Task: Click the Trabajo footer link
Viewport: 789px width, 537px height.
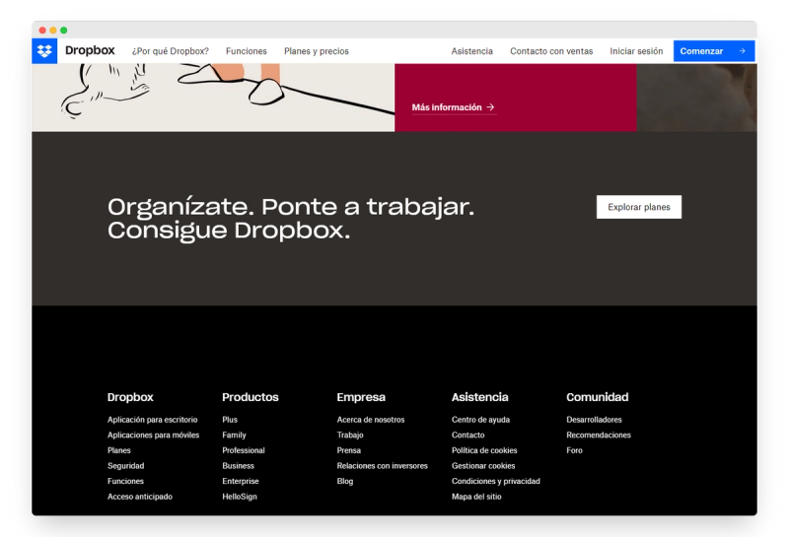Action: coord(350,435)
